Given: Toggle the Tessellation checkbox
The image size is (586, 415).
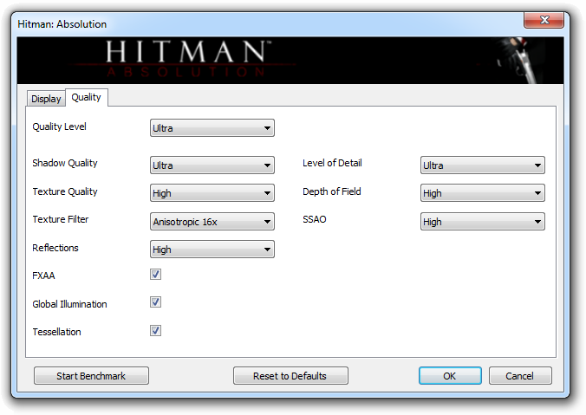Looking at the screenshot, I should [155, 331].
